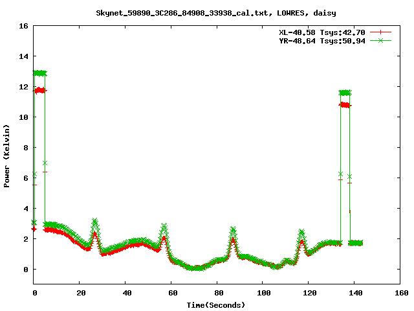Select legend entry XL-40.58 Tsys:42.70
This screenshot has width=414, height=311.
point(322,32)
